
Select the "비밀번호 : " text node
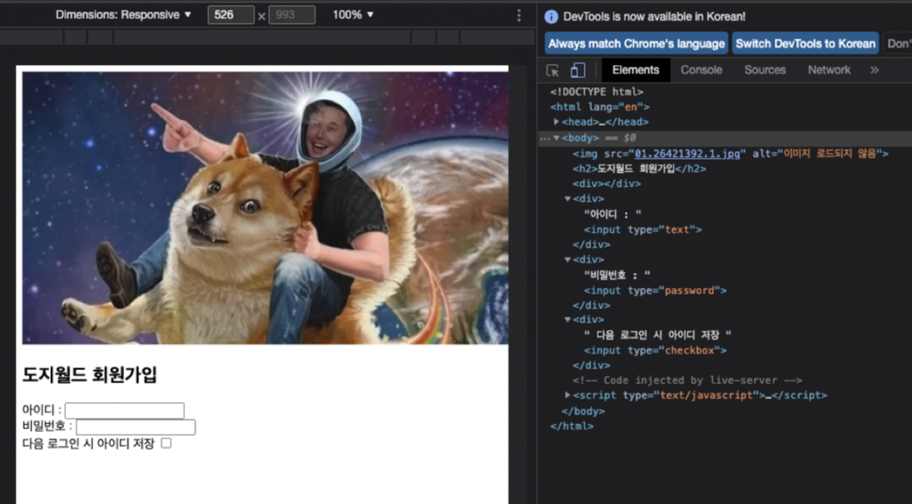click(617, 275)
